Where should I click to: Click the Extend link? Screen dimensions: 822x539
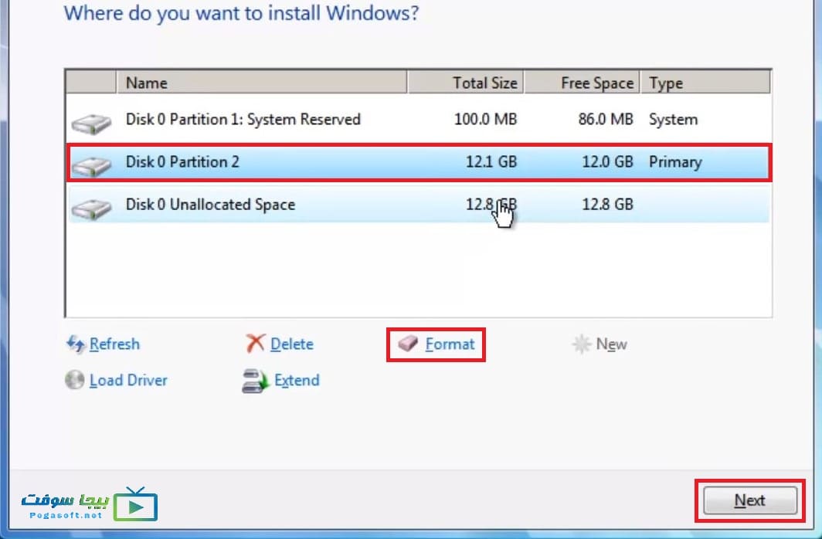(297, 380)
